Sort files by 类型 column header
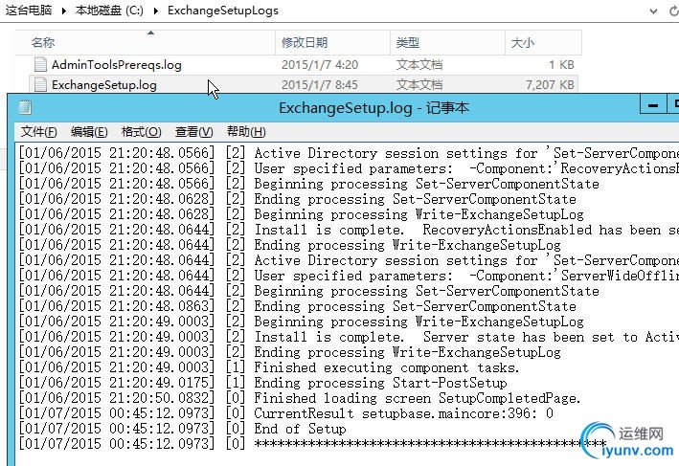 tap(447, 42)
